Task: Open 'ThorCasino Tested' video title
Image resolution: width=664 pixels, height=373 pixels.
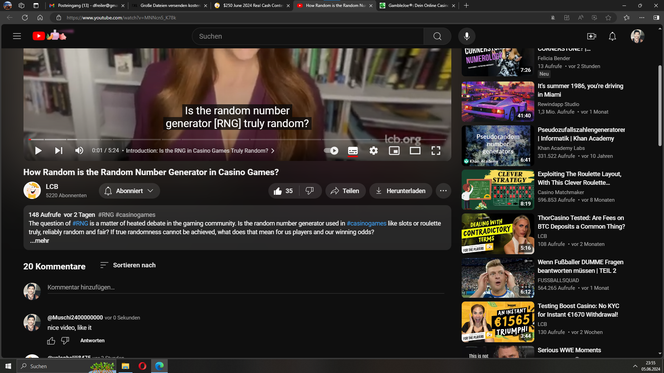Action: [x=581, y=222]
